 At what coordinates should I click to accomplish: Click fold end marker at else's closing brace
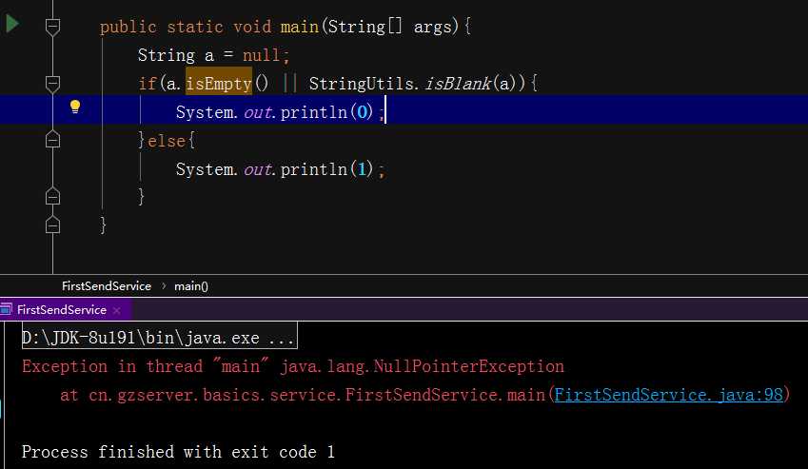coord(53,197)
